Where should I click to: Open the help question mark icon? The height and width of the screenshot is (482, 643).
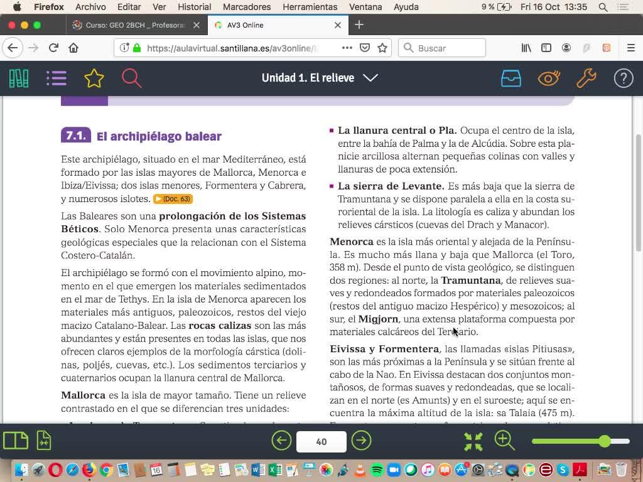[623, 78]
